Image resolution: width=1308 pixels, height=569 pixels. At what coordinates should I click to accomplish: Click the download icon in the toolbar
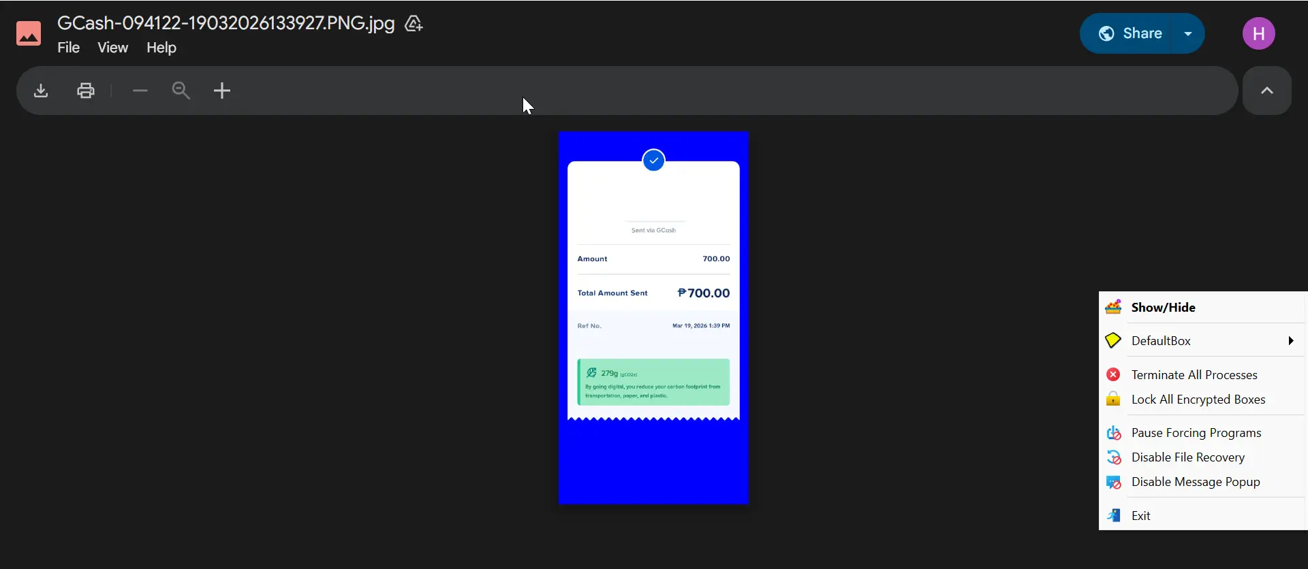pos(41,91)
